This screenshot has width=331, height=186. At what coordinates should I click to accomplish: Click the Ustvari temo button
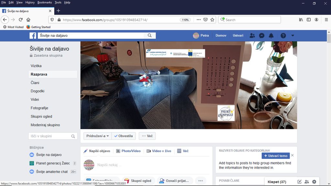point(275,156)
